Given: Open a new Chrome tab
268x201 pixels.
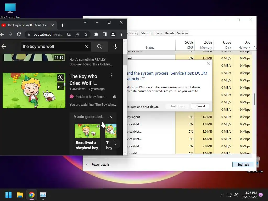Looking at the screenshot, I should click(63, 25).
